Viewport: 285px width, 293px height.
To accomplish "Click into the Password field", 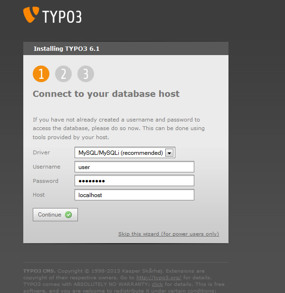I will click(x=134, y=181).
